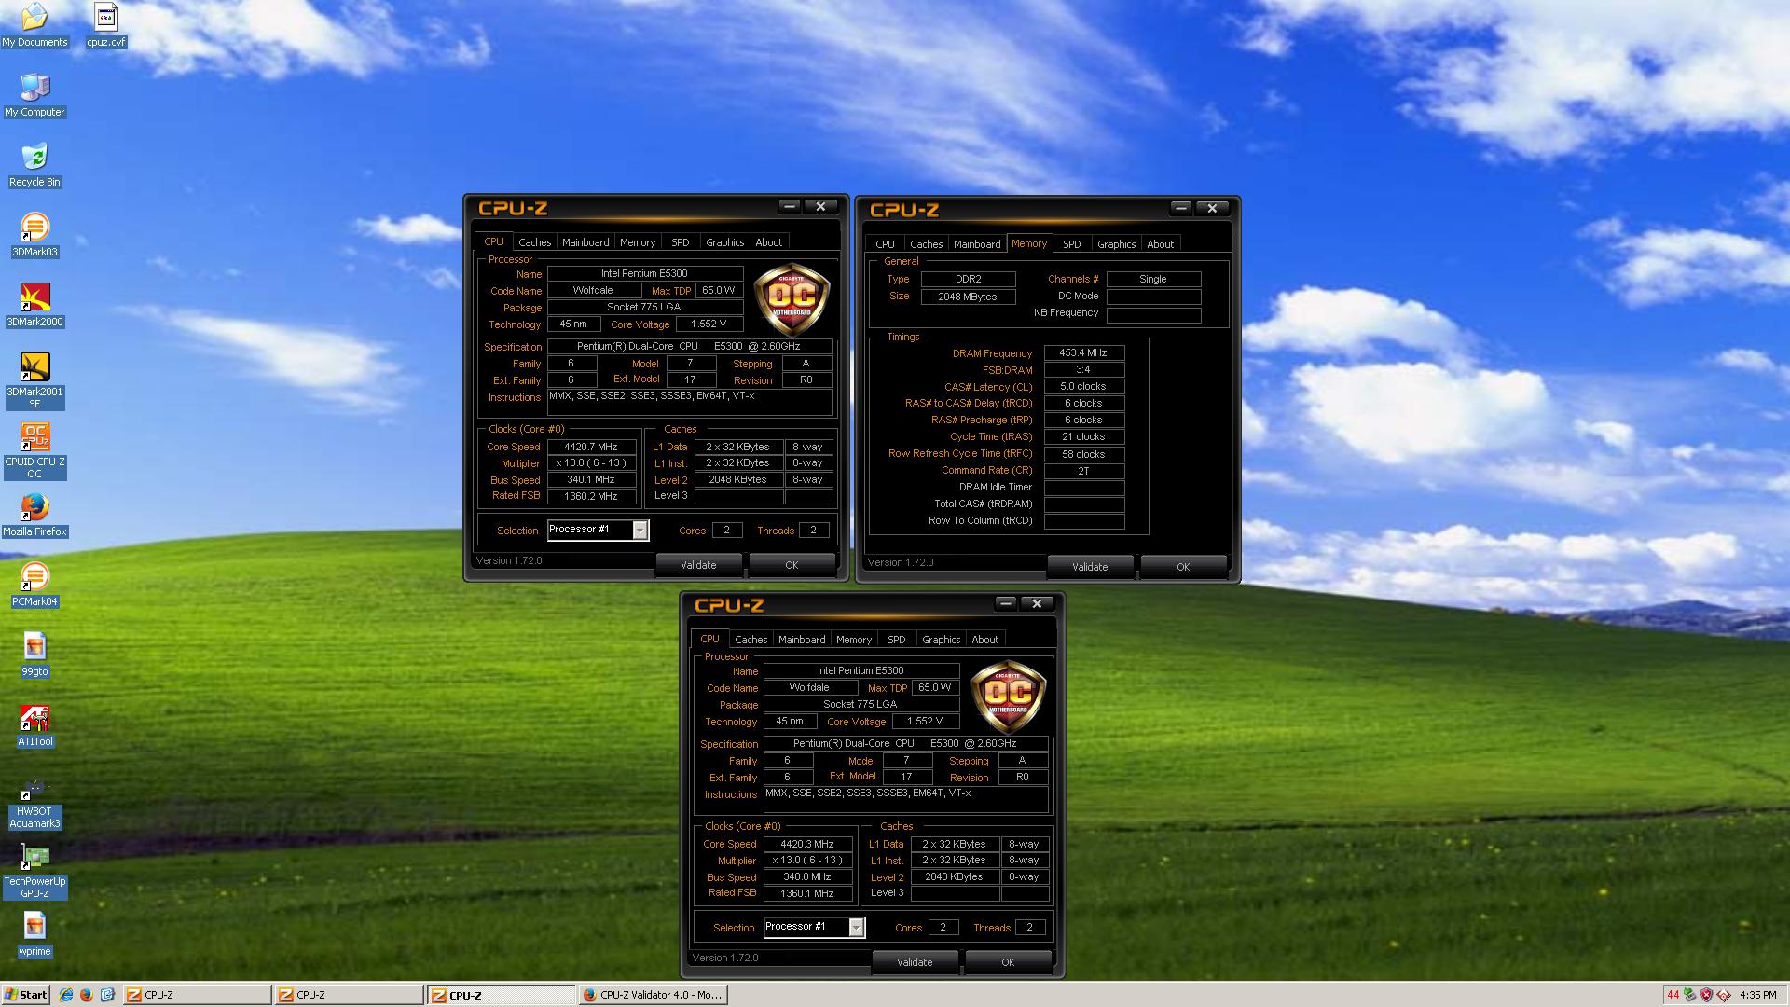This screenshot has width=1790, height=1007.
Task: Click OK in the Memory CPU-Z window
Action: point(1183,567)
